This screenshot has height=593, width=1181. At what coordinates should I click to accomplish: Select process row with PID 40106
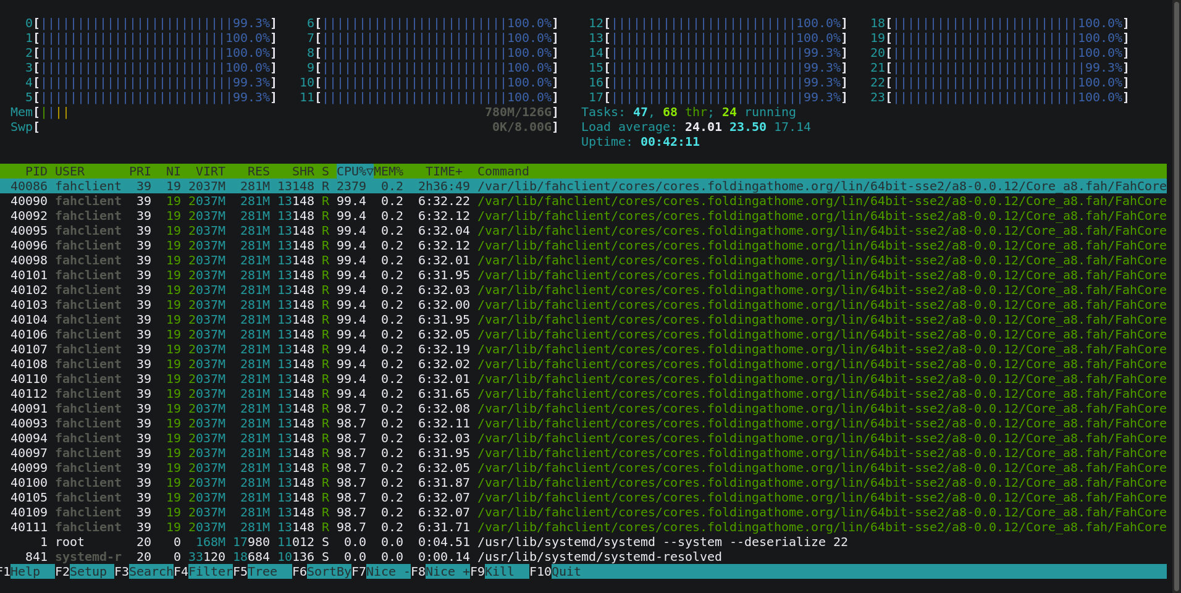(583, 334)
